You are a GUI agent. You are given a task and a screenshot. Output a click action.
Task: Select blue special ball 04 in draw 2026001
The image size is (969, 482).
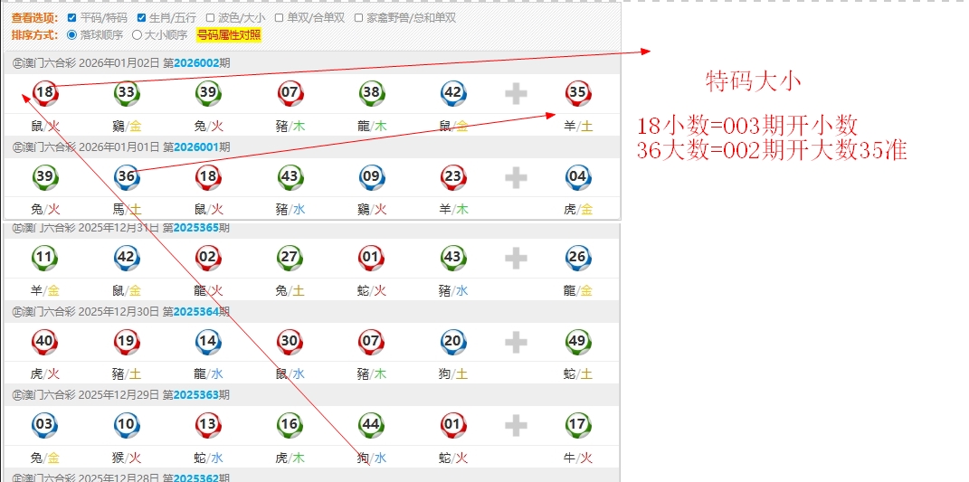click(578, 176)
